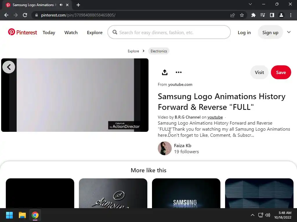Open Faiza Kb profile avatar

(165, 148)
